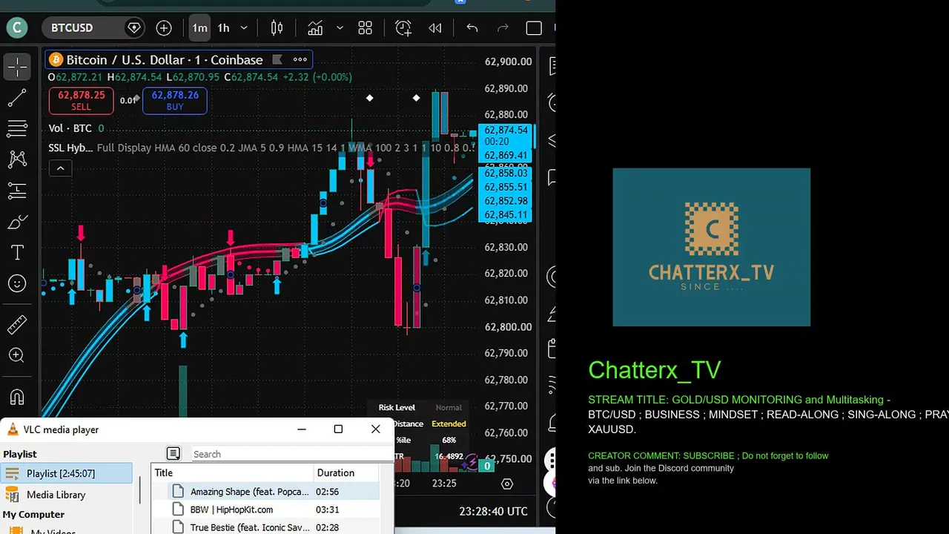Toggle VLC playlist view mode icon

click(173, 453)
